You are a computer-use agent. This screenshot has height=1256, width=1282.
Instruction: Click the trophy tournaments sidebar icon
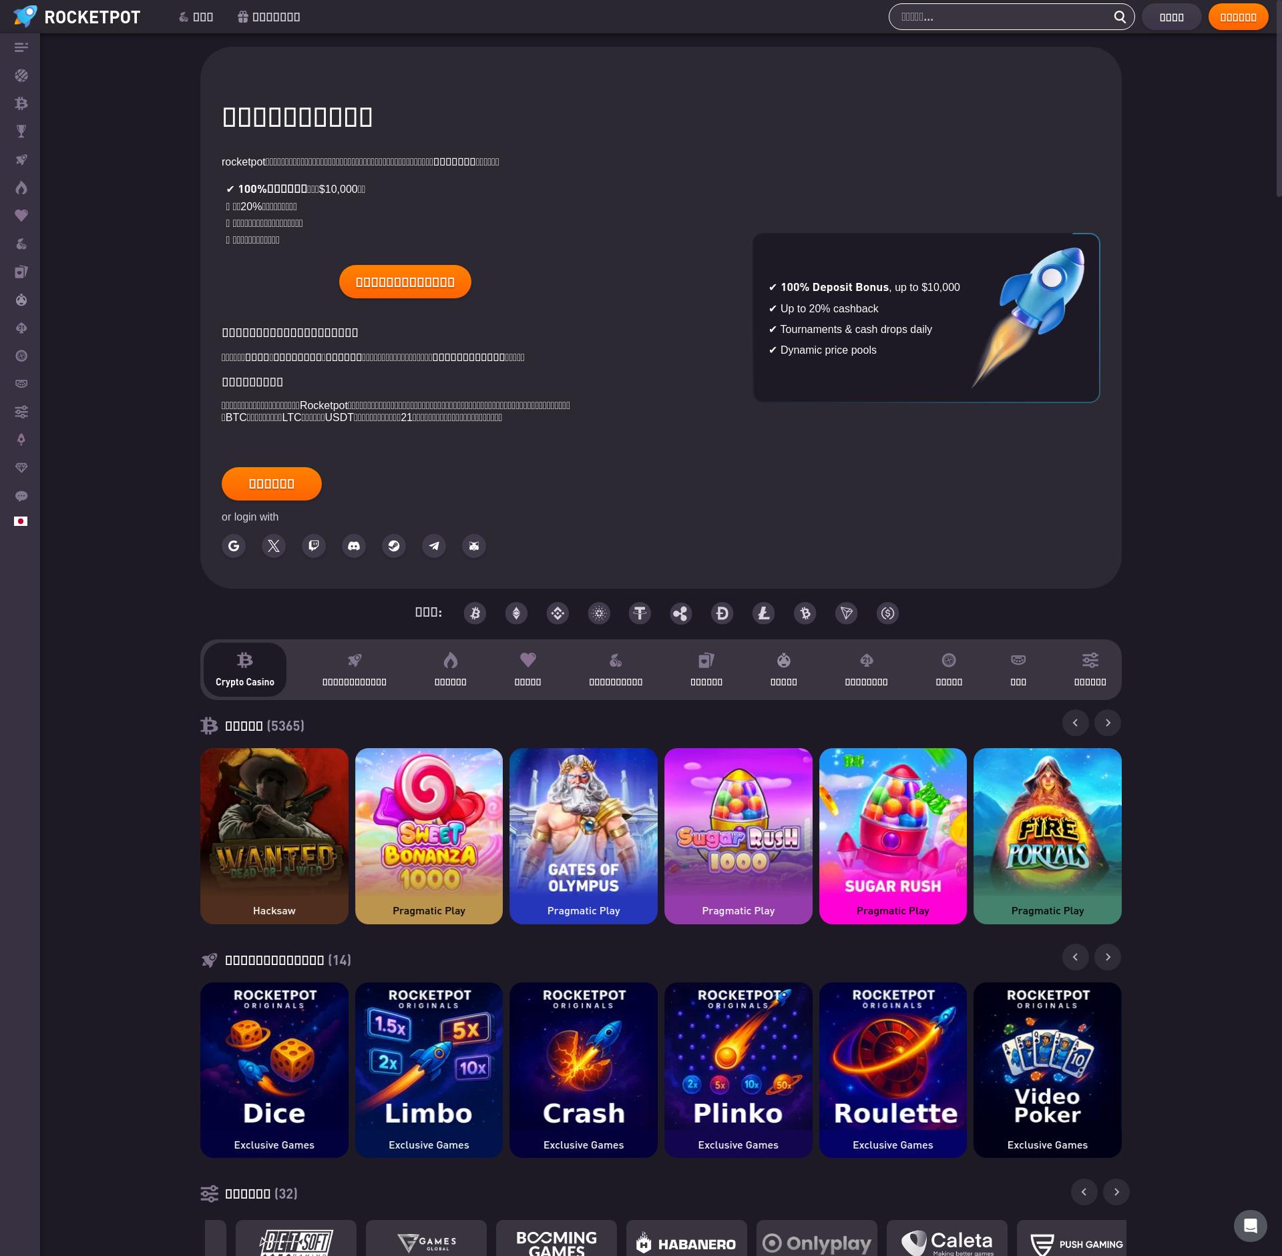coord(21,131)
